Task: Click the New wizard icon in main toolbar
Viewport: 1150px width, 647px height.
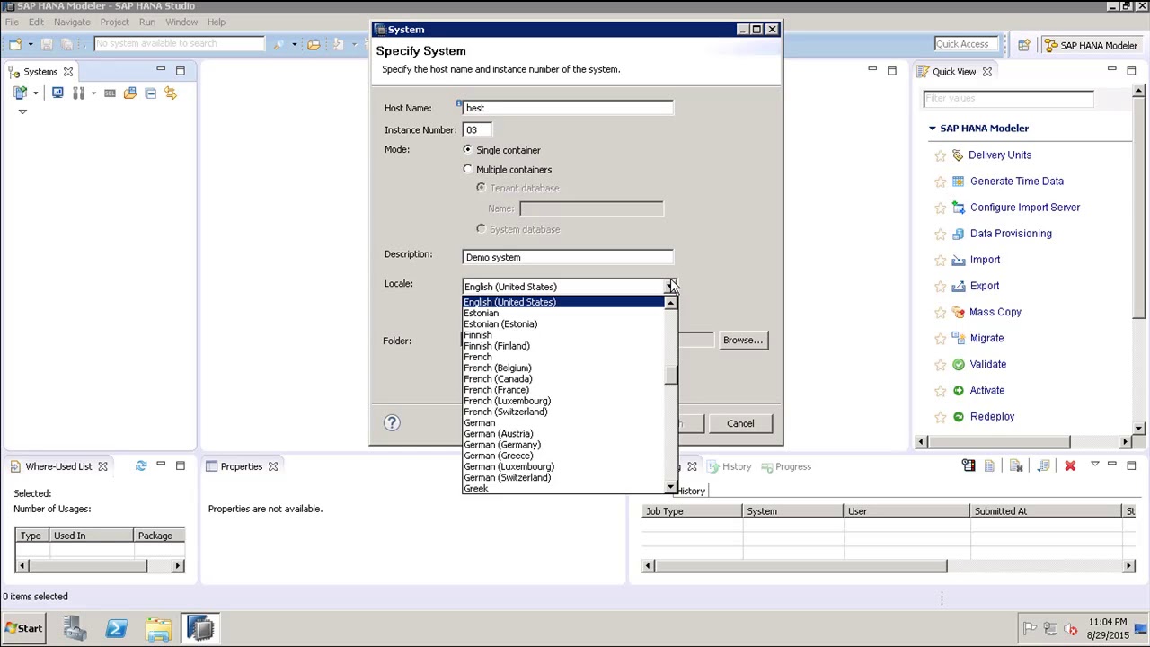Action: tap(15, 43)
